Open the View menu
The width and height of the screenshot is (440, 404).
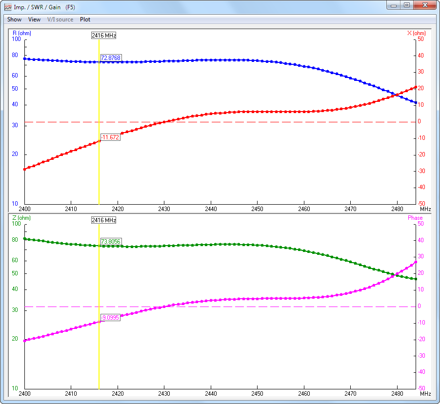pyautogui.click(x=34, y=19)
